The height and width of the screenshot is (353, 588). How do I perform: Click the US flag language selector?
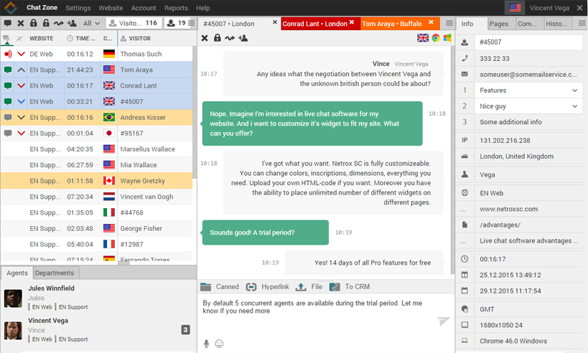(515, 7)
